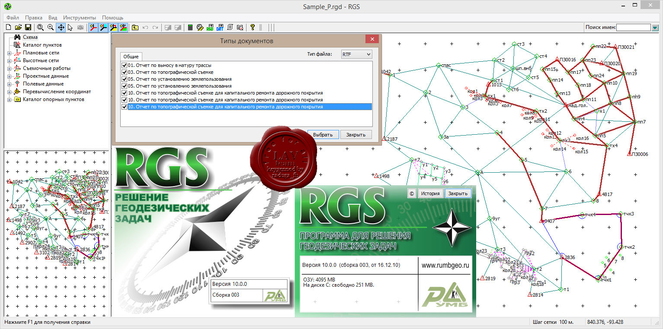Click Закрыть in the Типы документов dialog

[x=356, y=135]
